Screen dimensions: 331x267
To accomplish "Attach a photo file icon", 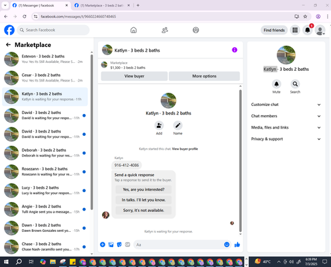I will [x=111, y=244].
